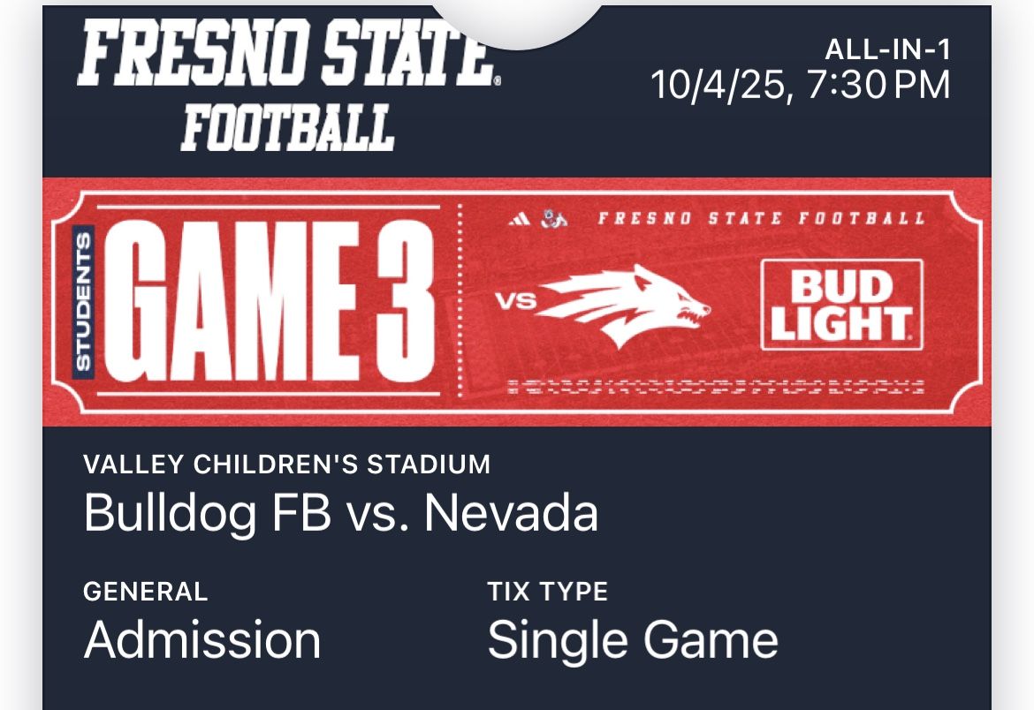Screen dimensions: 1034x710
Task: Click the small 'FRESNO STATE FOOTBALL' banner text
Action: pos(760,218)
